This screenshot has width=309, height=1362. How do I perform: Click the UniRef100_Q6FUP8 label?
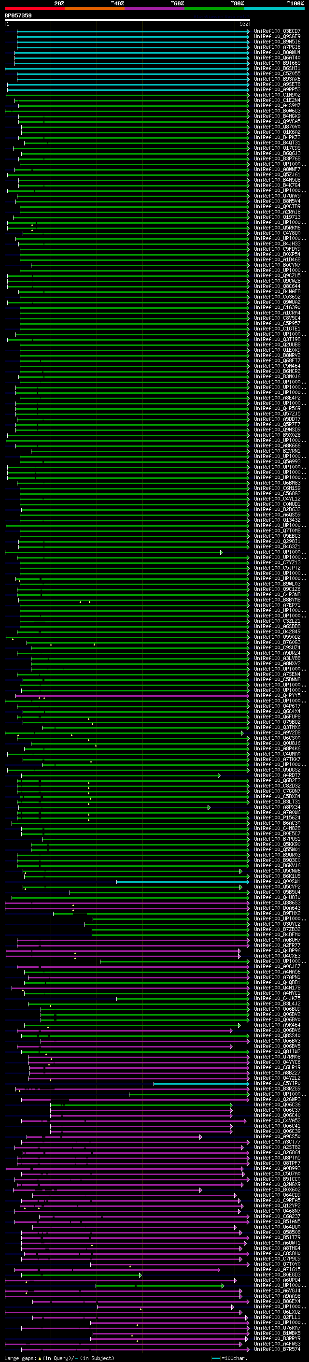[x=277, y=717]
